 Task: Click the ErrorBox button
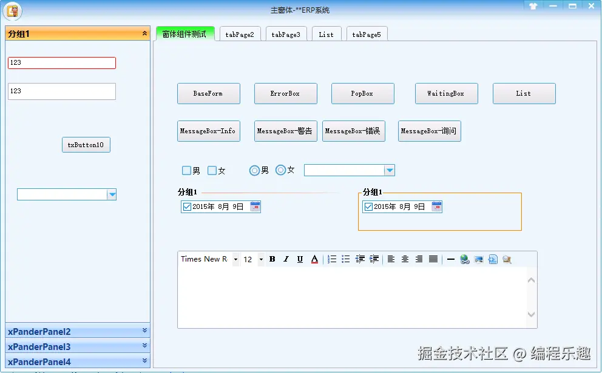coord(286,93)
